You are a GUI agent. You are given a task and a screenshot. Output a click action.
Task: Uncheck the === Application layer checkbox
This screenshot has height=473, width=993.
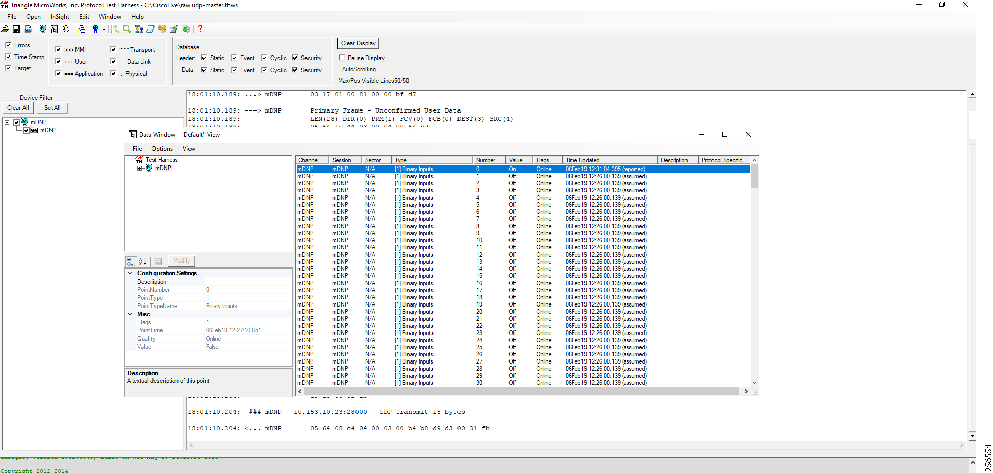58,73
